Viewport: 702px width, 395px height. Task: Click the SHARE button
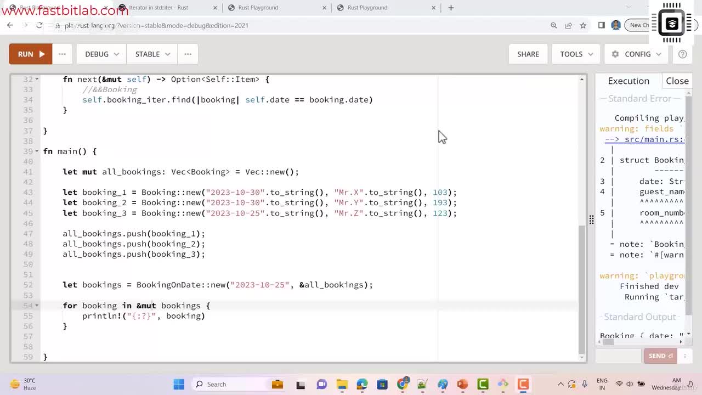point(528,54)
